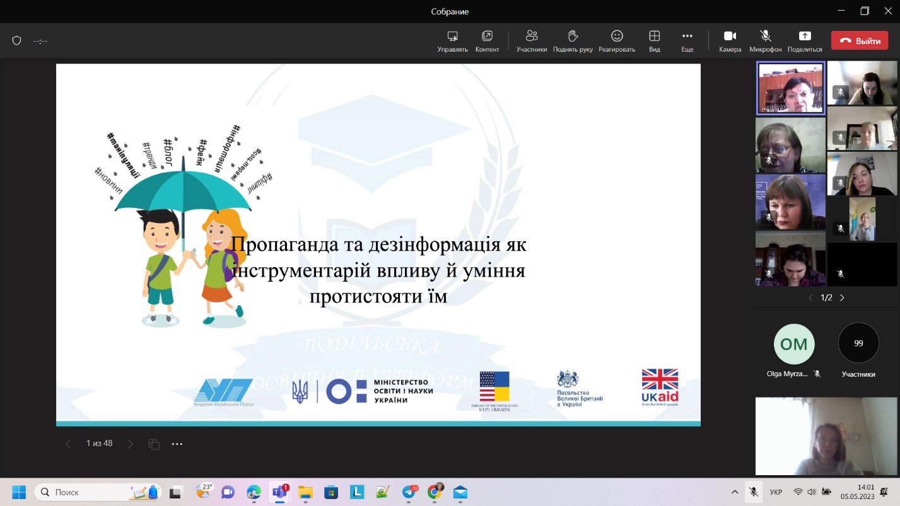Expand the hidden system tray icons
Viewport: 900px width, 506px height.
tap(735, 492)
